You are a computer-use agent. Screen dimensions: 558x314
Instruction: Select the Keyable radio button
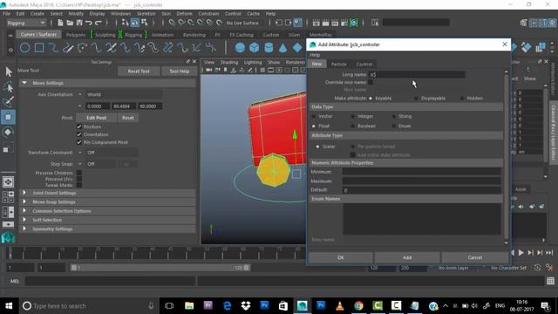(371, 99)
